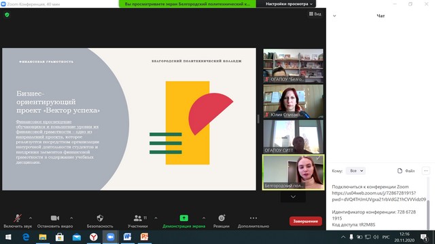Click the red Завершение button

click(x=305, y=221)
